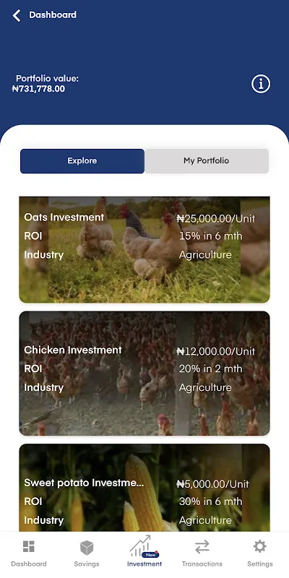Tap the ₦5,000.00/Unit price on Sweet potato
The image size is (289, 578).
tap(212, 484)
